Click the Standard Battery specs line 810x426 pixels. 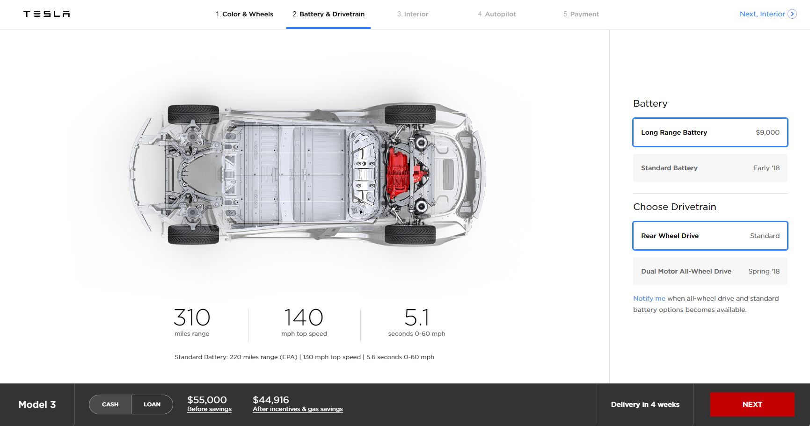point(304,357)
